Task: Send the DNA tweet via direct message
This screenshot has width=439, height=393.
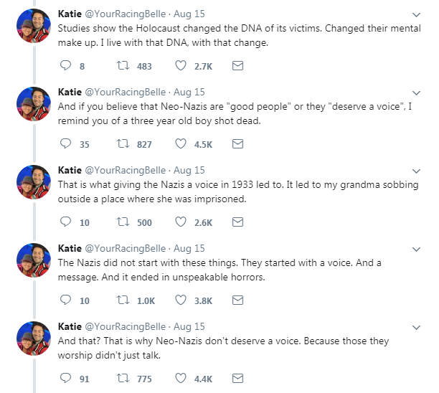Action: (238, 66)
